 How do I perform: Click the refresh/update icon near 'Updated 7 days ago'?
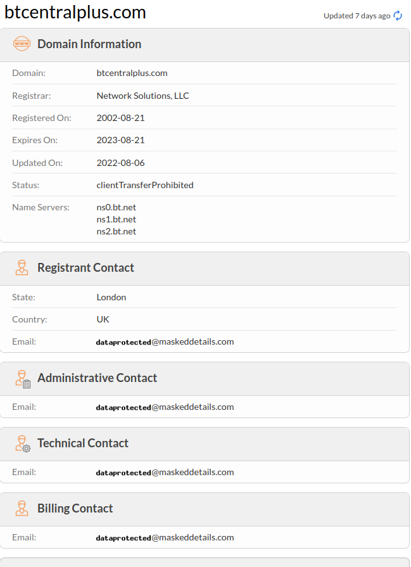[398, 15]
